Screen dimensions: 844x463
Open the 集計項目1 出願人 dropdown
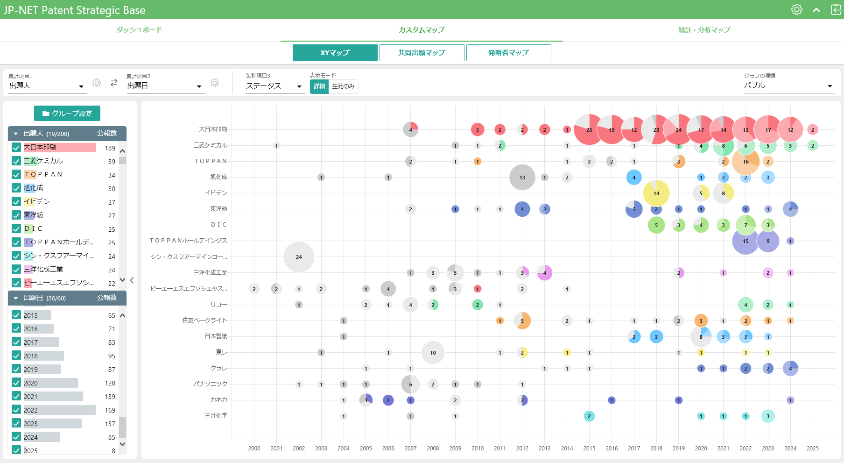(x=47, y=86)
